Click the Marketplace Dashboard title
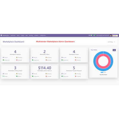 pos(13,42)
